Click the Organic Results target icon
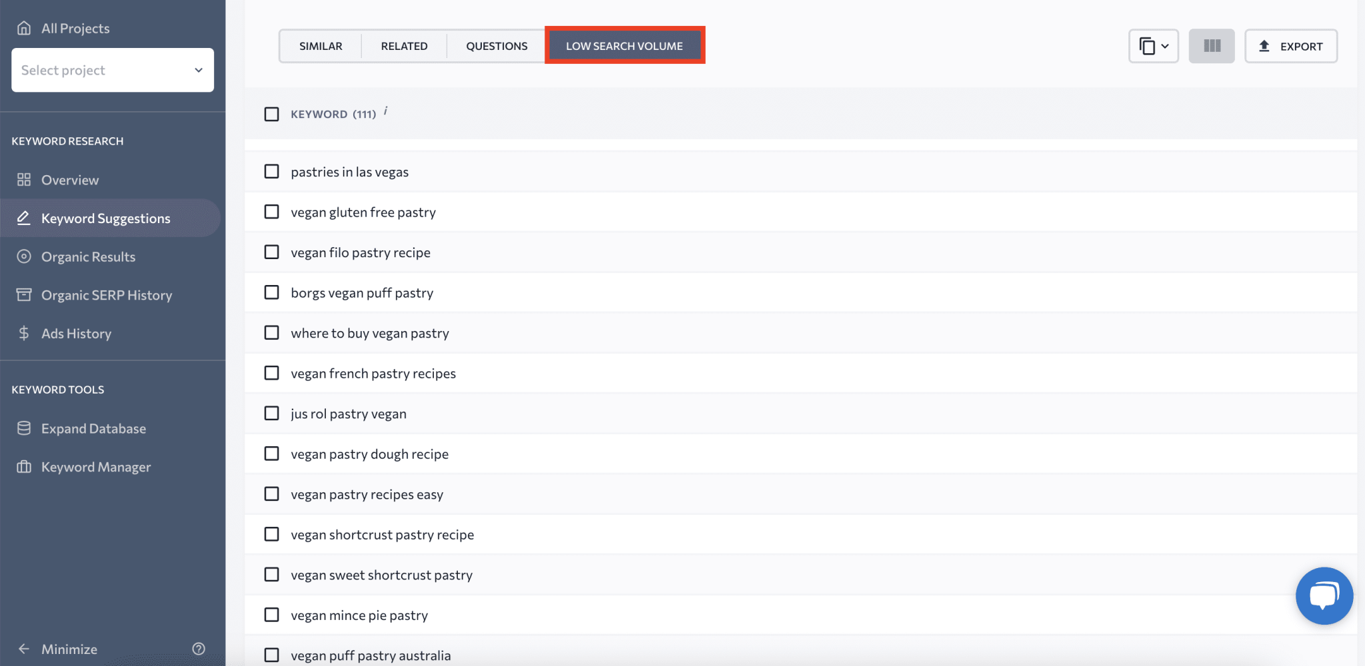The width and height of the screenshot is (1365, 666). (24, 256)
